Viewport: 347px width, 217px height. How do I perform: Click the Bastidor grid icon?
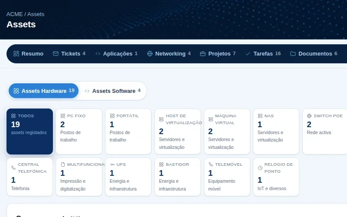pos(161,164)
